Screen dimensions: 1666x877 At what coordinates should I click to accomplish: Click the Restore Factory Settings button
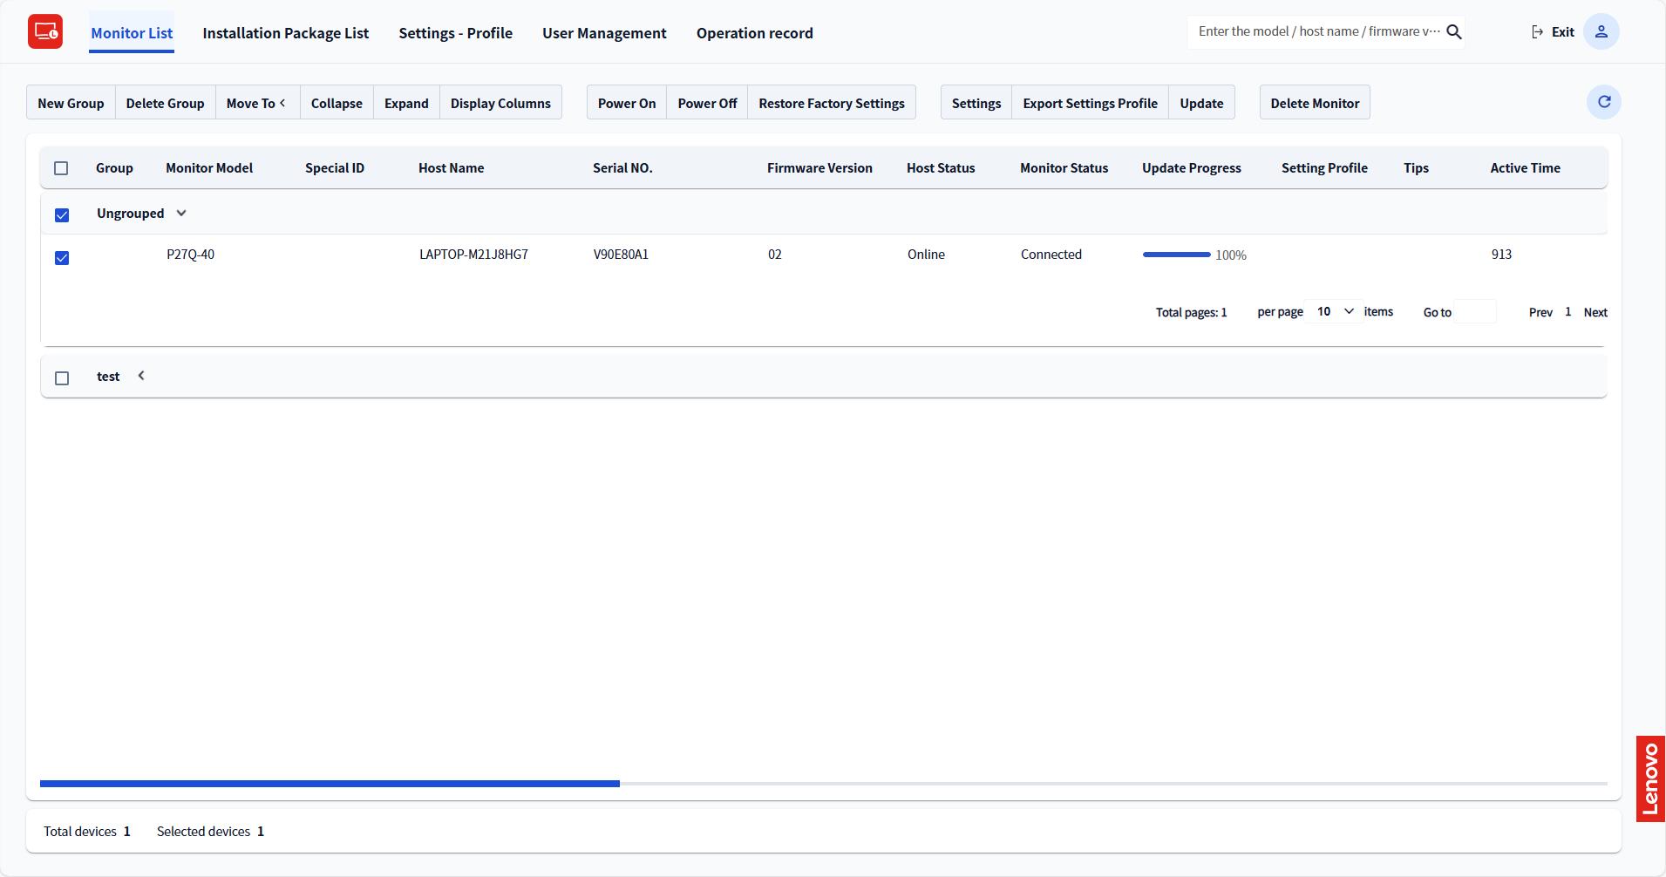click(x=831, y=103)
